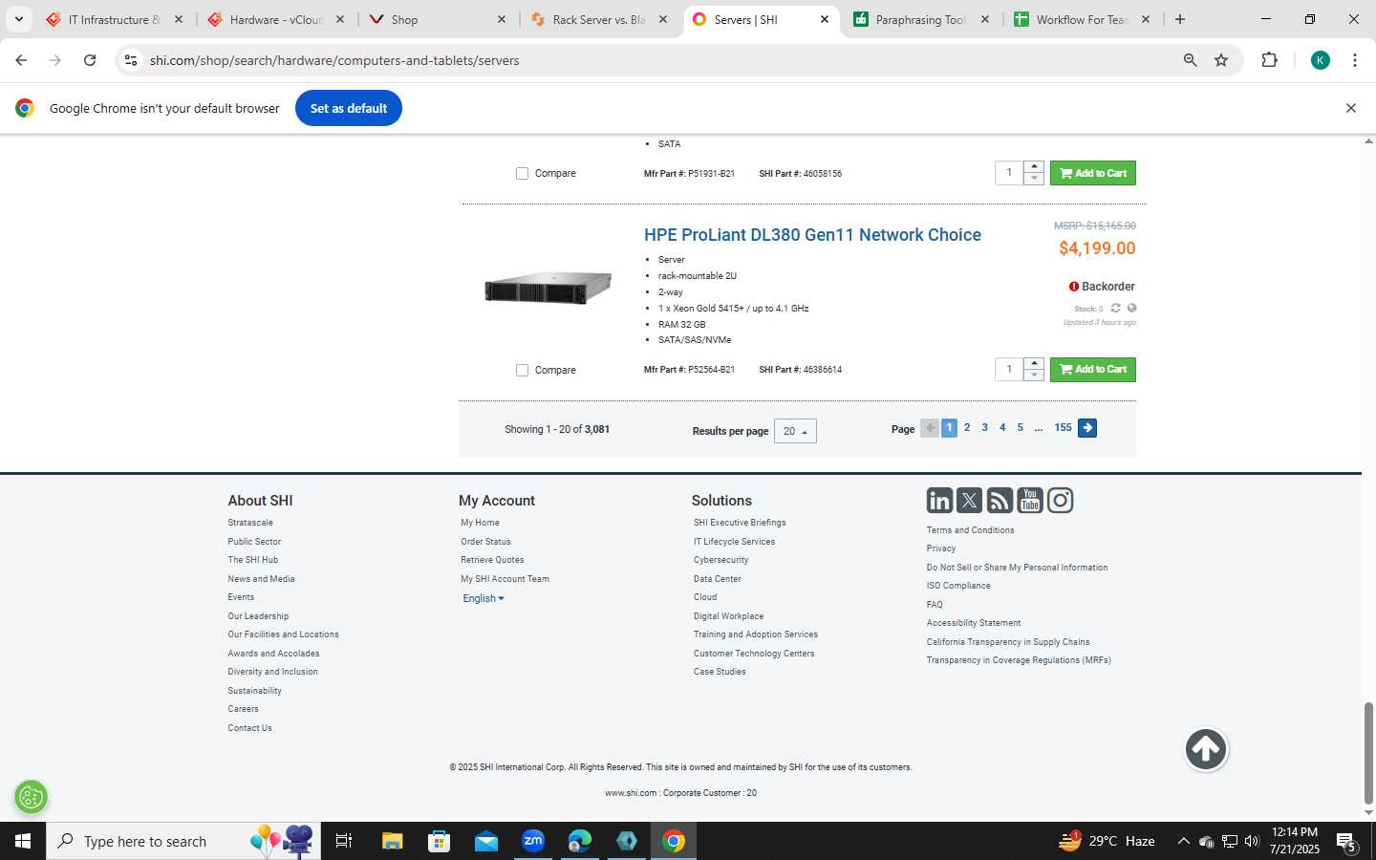Image resolution: width=1376 pixels, height=860 pixels.
Task: Open Windows notification center
Action: coord(1347,842)
